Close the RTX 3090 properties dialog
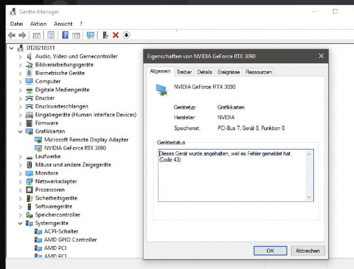Screen dimensions: 354x269 coord(321,56)
